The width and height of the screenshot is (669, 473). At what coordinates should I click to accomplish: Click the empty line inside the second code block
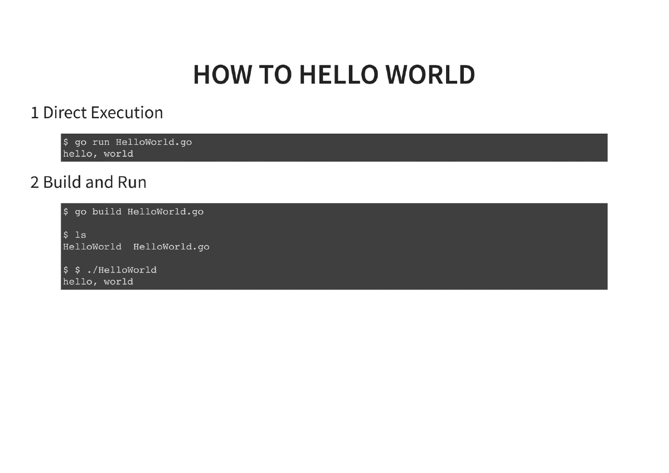[223, 223]
